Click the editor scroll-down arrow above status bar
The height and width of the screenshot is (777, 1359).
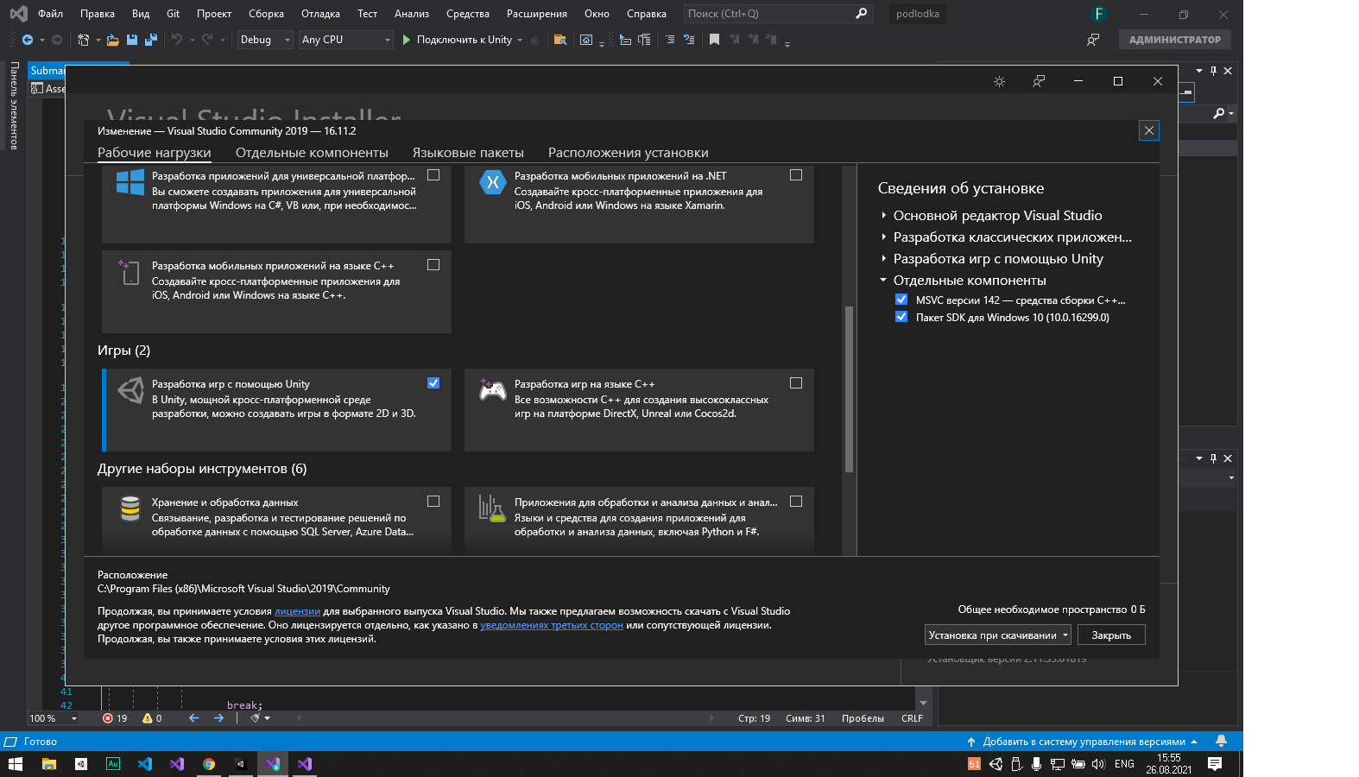[x=923, y=703]
